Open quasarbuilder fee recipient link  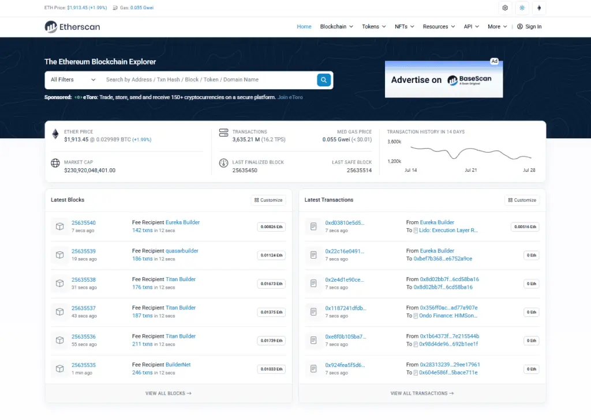tap(182, 251)
